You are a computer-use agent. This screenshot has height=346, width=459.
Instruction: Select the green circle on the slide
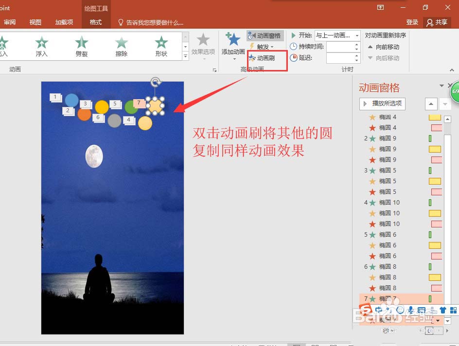coord(131,107)
